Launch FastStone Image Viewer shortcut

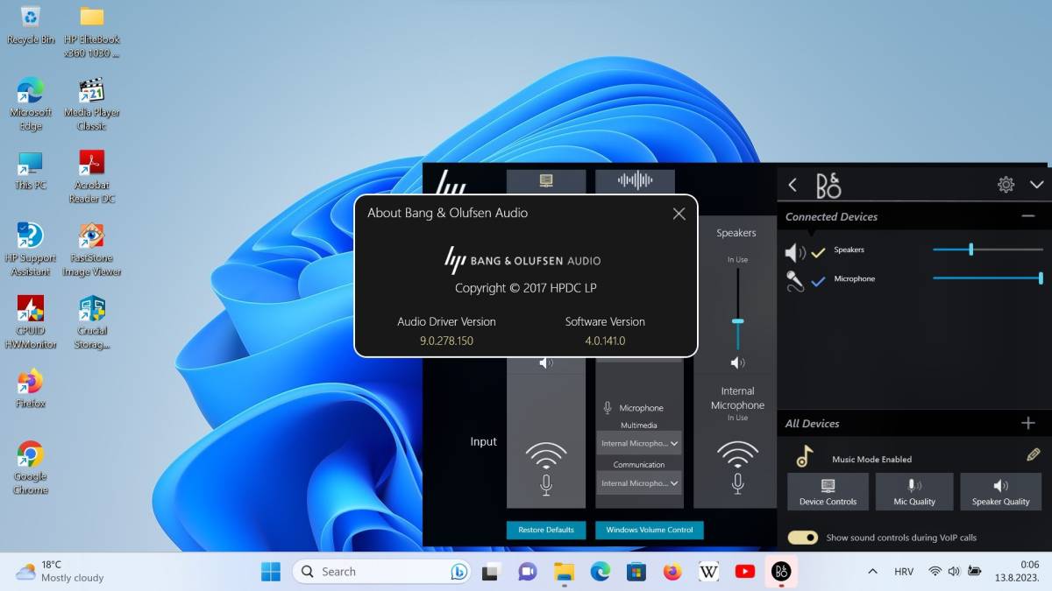click(91, 250)
